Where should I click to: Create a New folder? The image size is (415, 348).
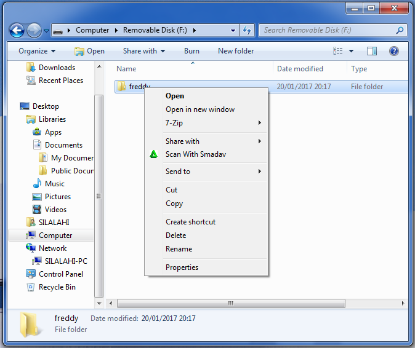coord(236,51)
